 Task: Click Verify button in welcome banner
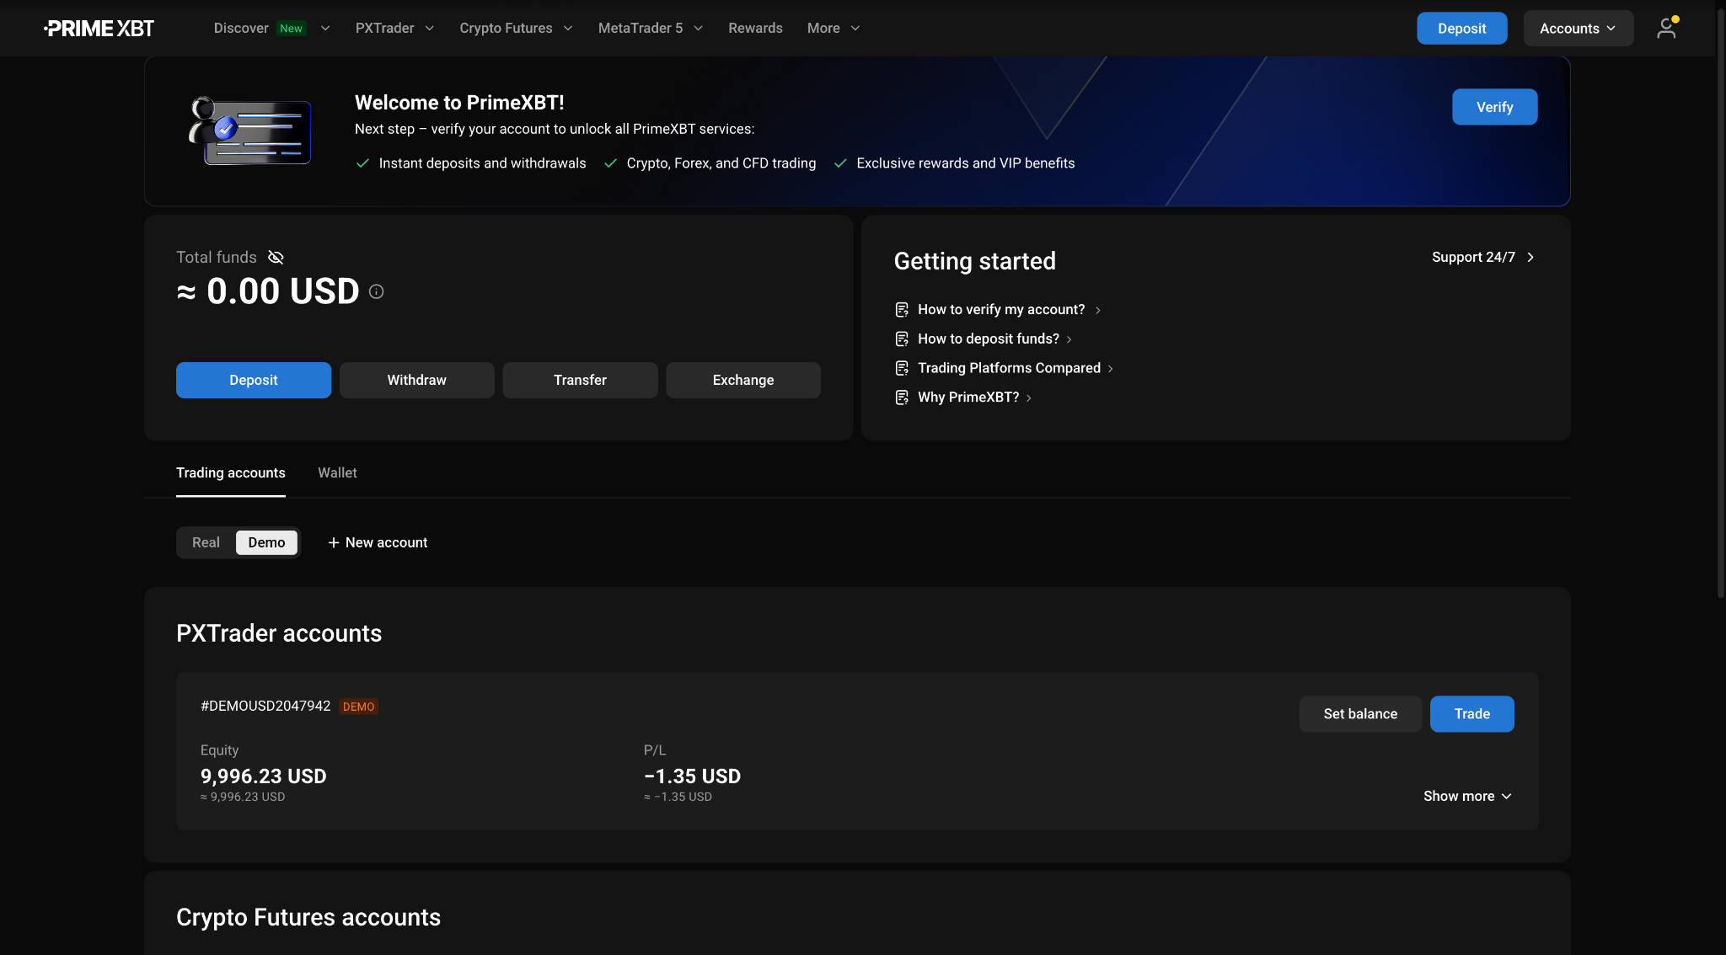point(1494,107)
